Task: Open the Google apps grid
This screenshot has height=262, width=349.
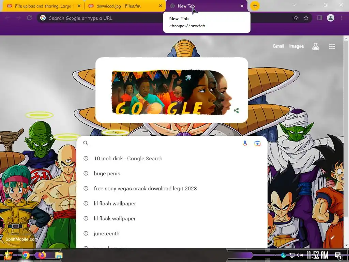Action: [x=332, y=46]
